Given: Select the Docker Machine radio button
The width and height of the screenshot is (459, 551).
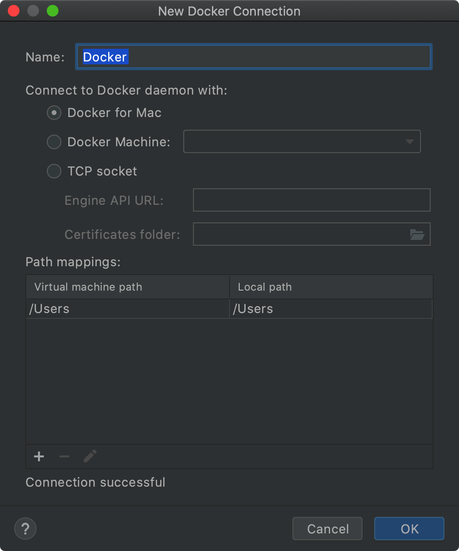Looking at the screenshot, I should pyautogui.click(x=54, y=142).
